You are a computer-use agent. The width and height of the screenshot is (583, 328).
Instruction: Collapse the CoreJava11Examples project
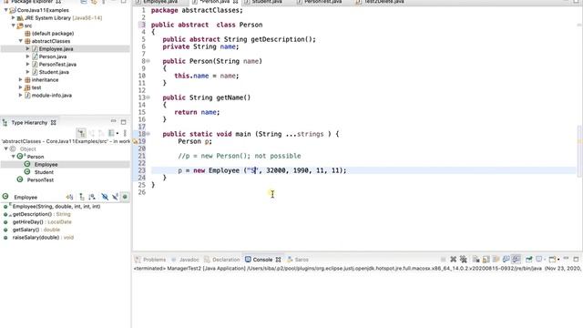pos(6,10)
